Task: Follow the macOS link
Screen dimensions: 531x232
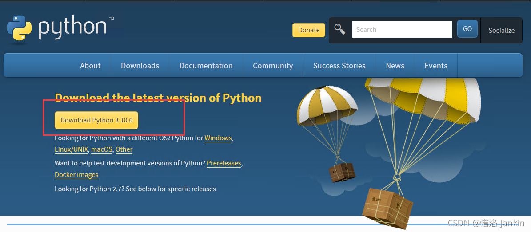Action: 102,149
